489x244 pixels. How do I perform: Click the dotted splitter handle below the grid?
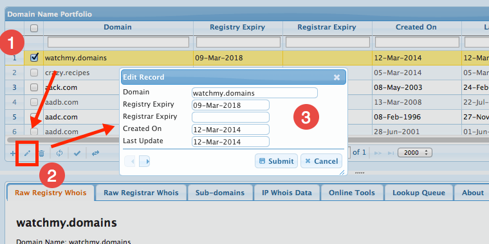pyautogui.click(x=360, y=172)
